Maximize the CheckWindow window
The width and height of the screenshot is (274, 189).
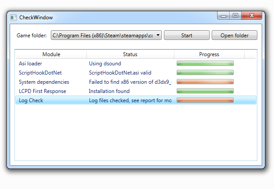(235, 16)
